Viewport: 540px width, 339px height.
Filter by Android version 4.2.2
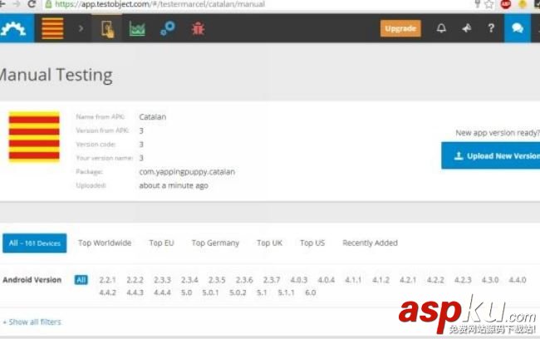435,280
